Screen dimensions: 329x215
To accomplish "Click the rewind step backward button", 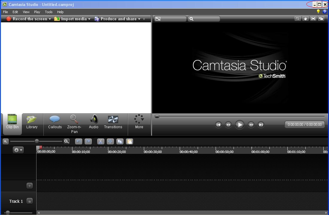I will pyautogui.click(x=228, y=125).
